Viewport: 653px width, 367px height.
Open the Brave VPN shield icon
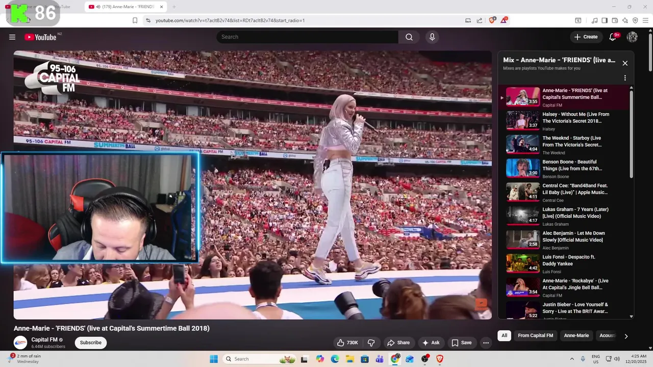click(x=635, y=20)
